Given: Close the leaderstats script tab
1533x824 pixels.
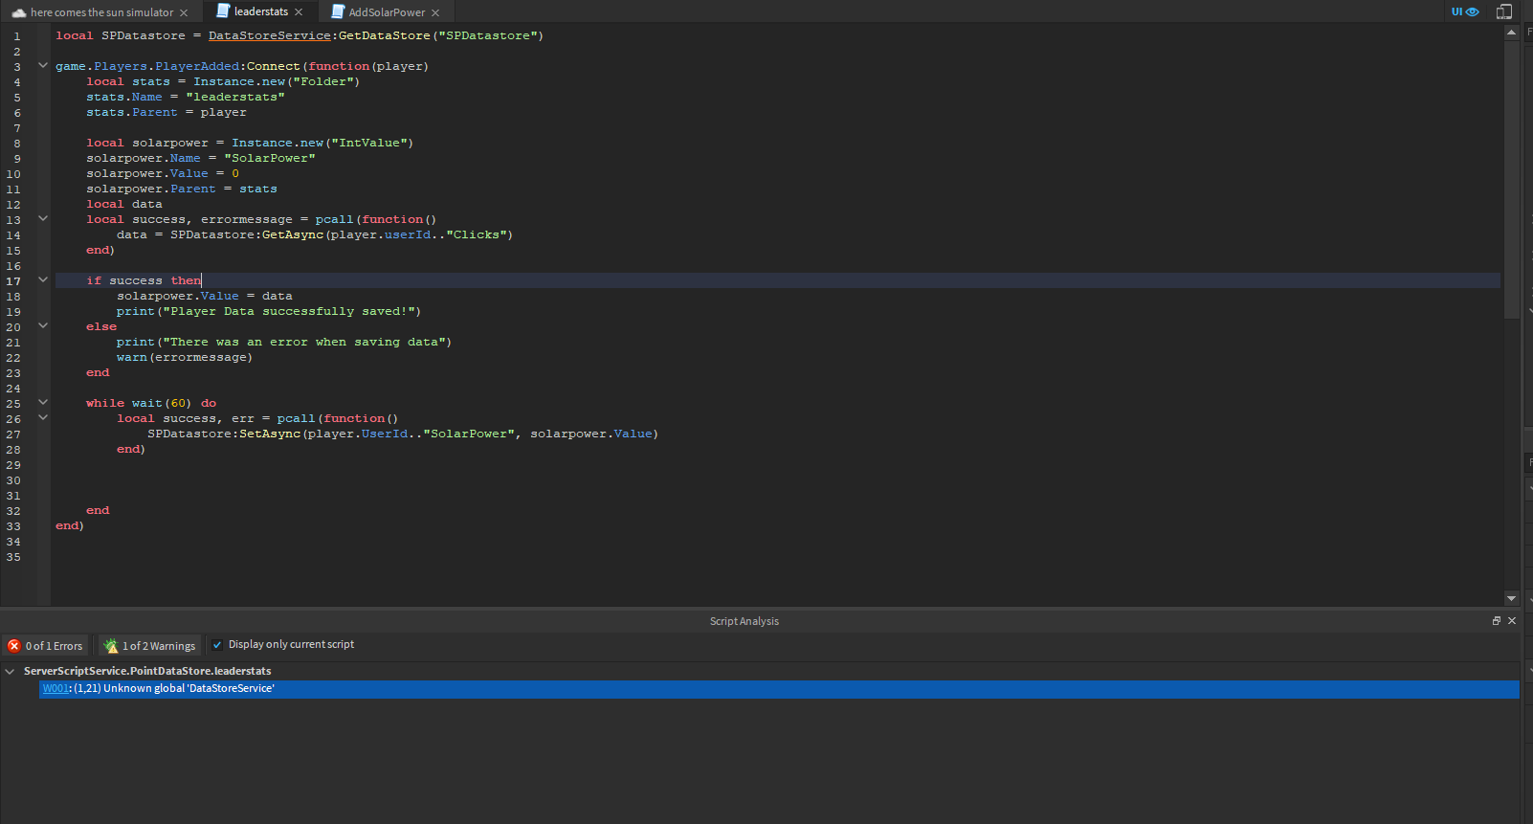Looking at the screenshot, I should click(299, 12).
